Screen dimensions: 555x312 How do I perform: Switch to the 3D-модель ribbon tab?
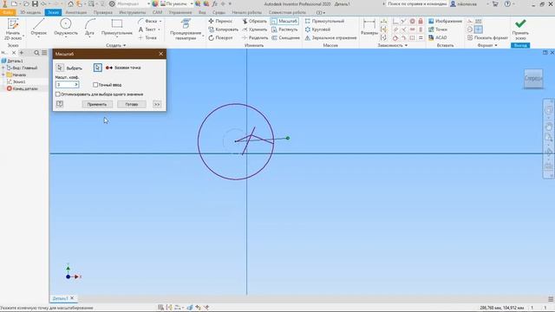[30, 12]
